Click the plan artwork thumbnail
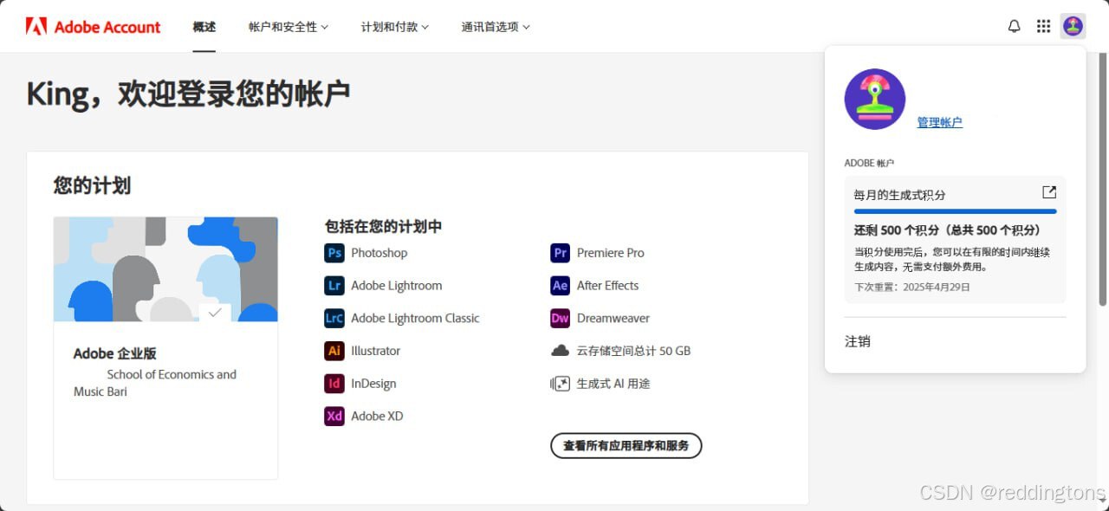Screen dimensions: 1109x511 165,269
